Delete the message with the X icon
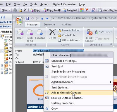Viewport: 117px width, 112px height. (x=52, y=34)
